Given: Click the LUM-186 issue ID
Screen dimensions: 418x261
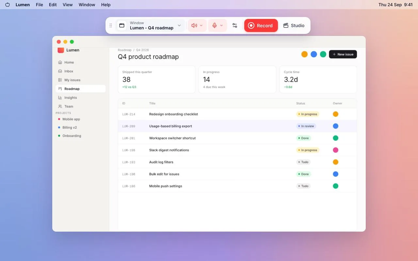Looking at the screenshot, I should pyautogui.click(x=129, y=186).
